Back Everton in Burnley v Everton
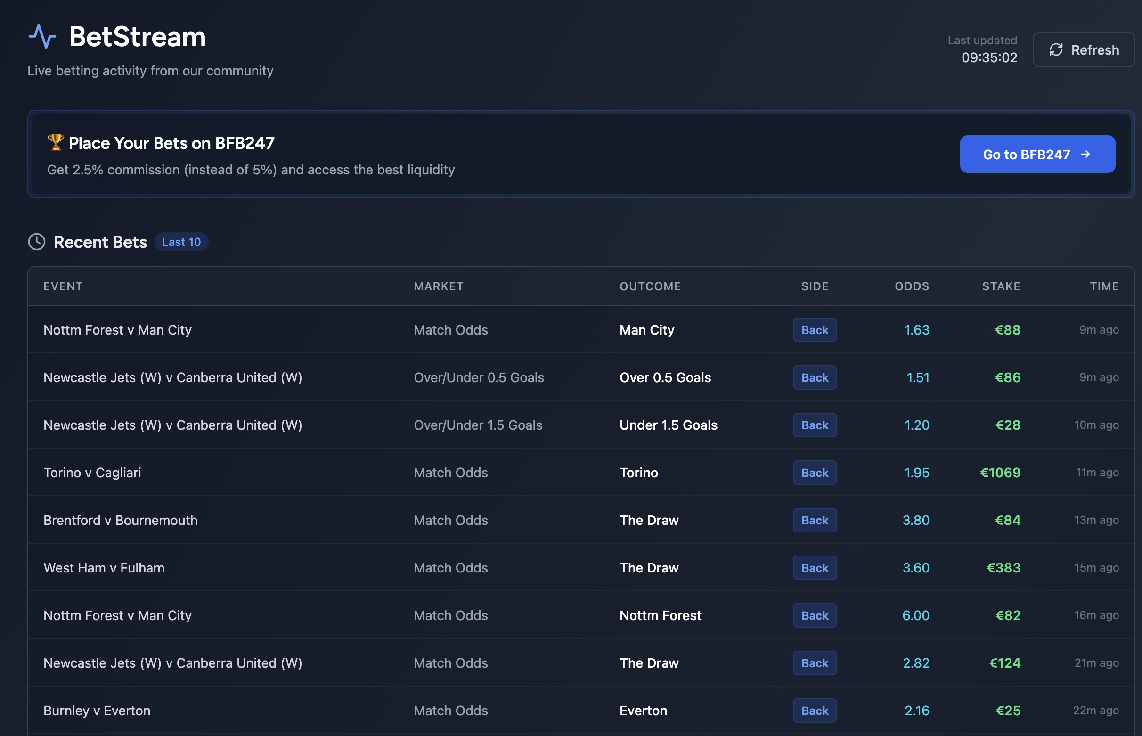 coord(814,711)
